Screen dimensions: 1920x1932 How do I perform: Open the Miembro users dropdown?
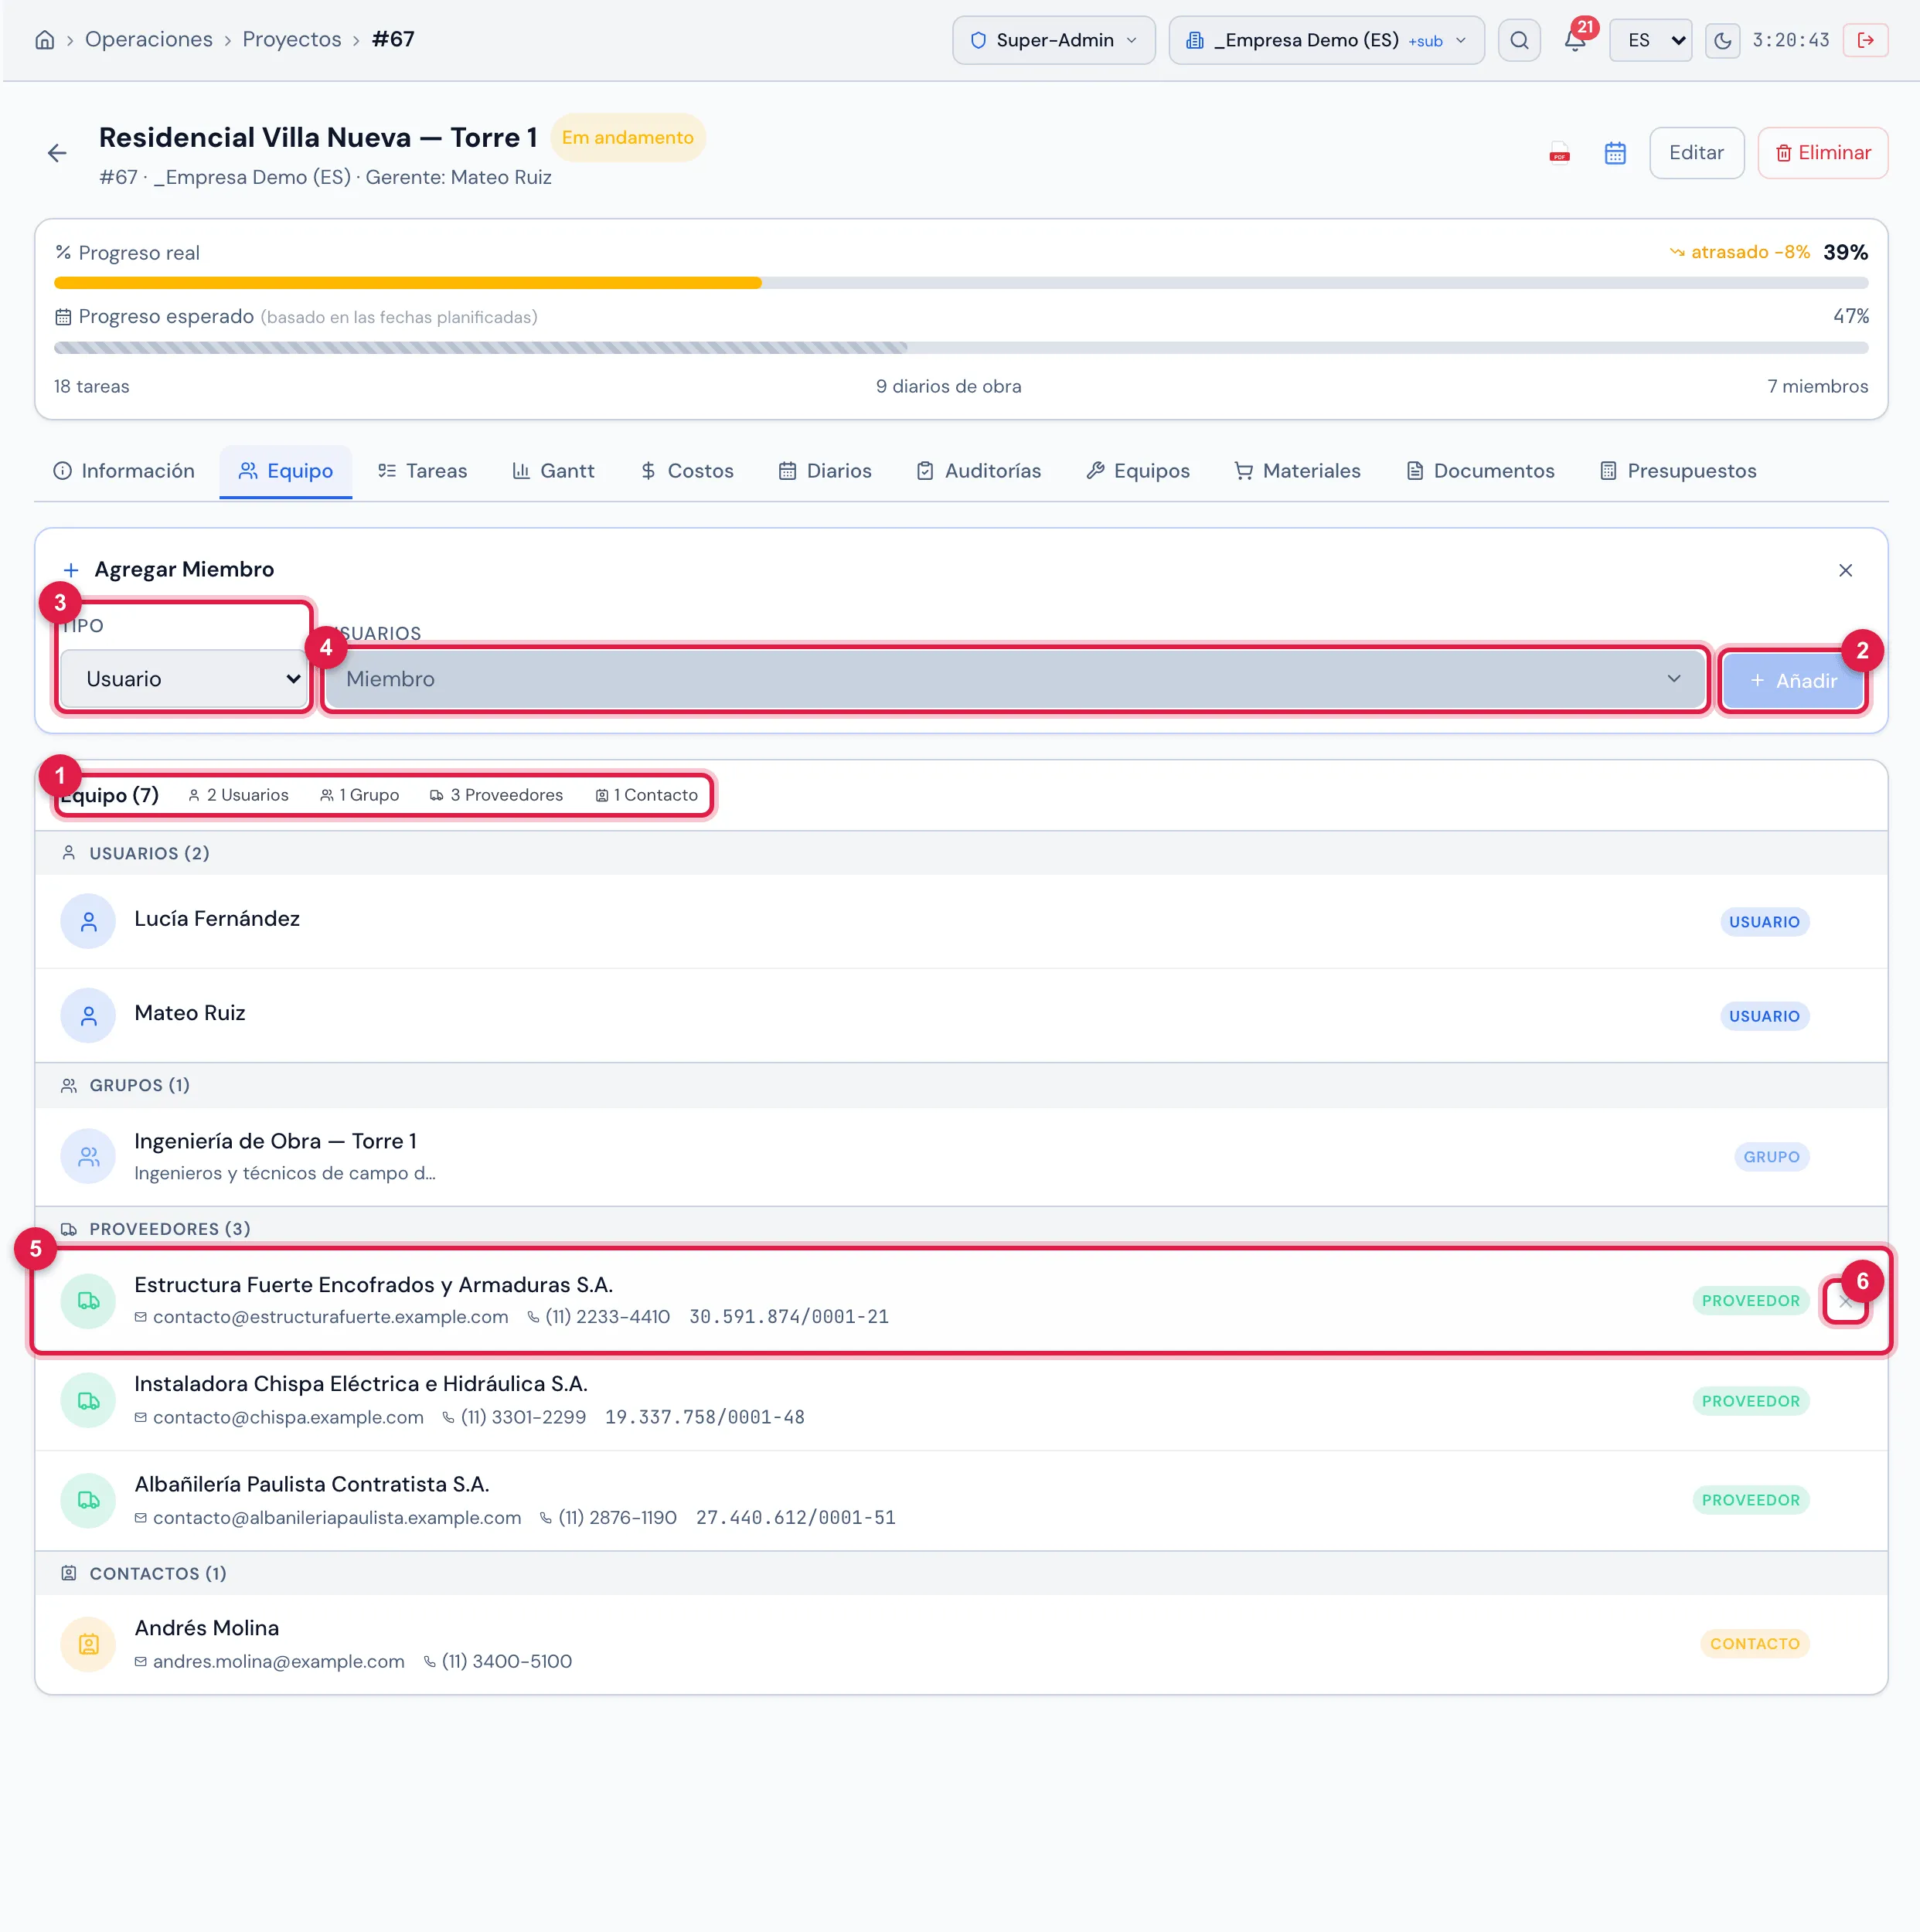pyautogui.click(x=1014, y=679)
